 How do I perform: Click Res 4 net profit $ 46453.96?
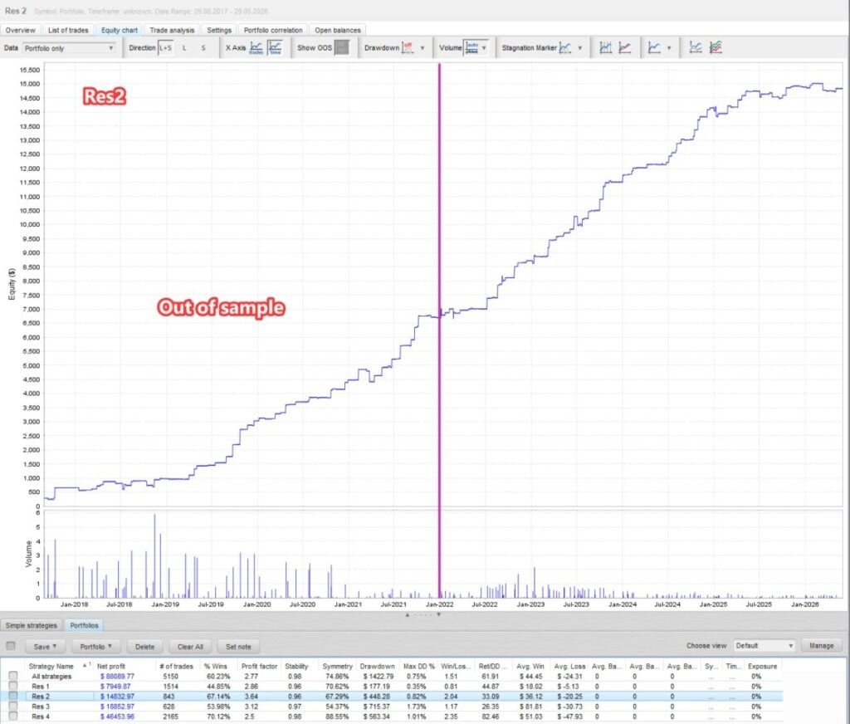[x=116, y=717]
